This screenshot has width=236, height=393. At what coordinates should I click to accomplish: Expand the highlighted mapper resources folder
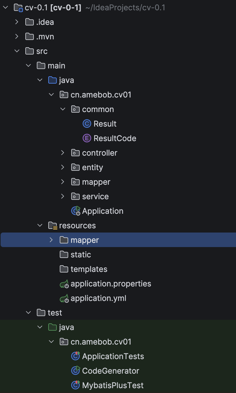click(x=51, y=240)
